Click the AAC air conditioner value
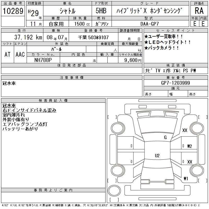 [x=20, y=54]
